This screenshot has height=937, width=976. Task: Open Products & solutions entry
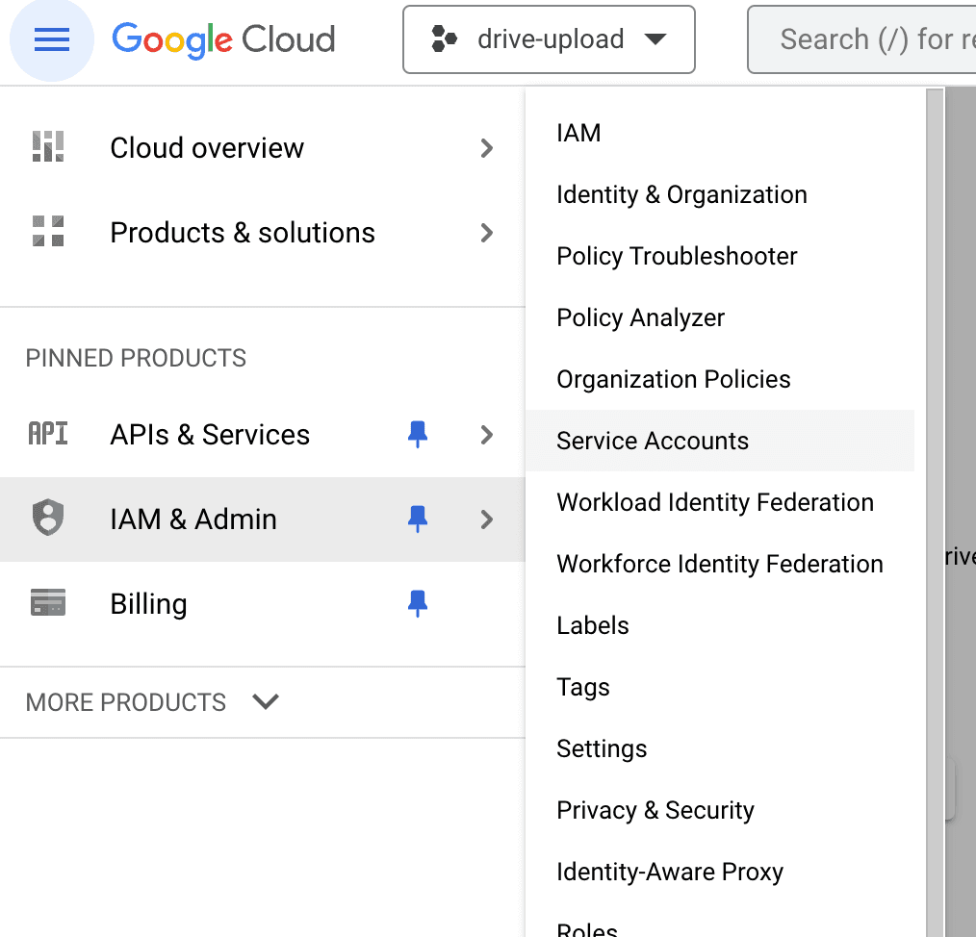[262, 233]
